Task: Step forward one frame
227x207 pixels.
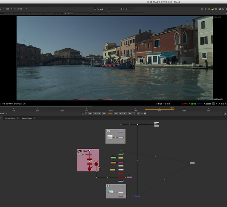Action: pyautogui.click(x=120, y=114)
